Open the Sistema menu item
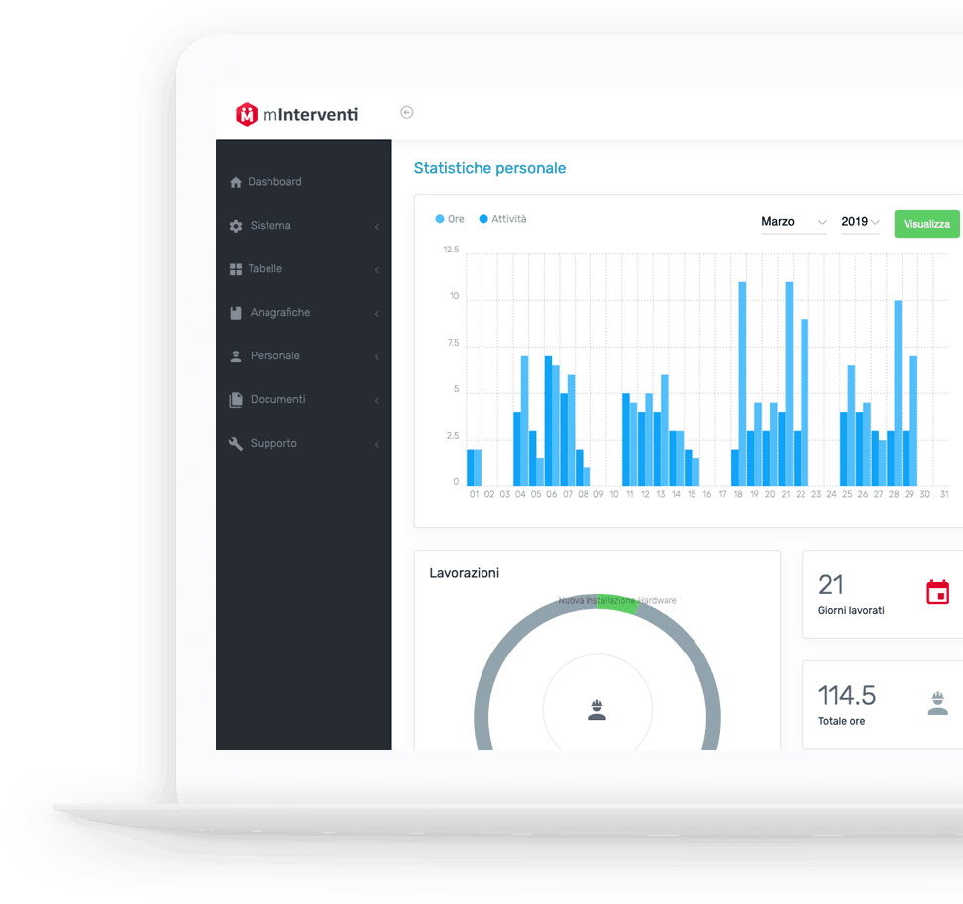Image resolution: width=963 pixels, height=904 pixels. click(x=303, y=226)
